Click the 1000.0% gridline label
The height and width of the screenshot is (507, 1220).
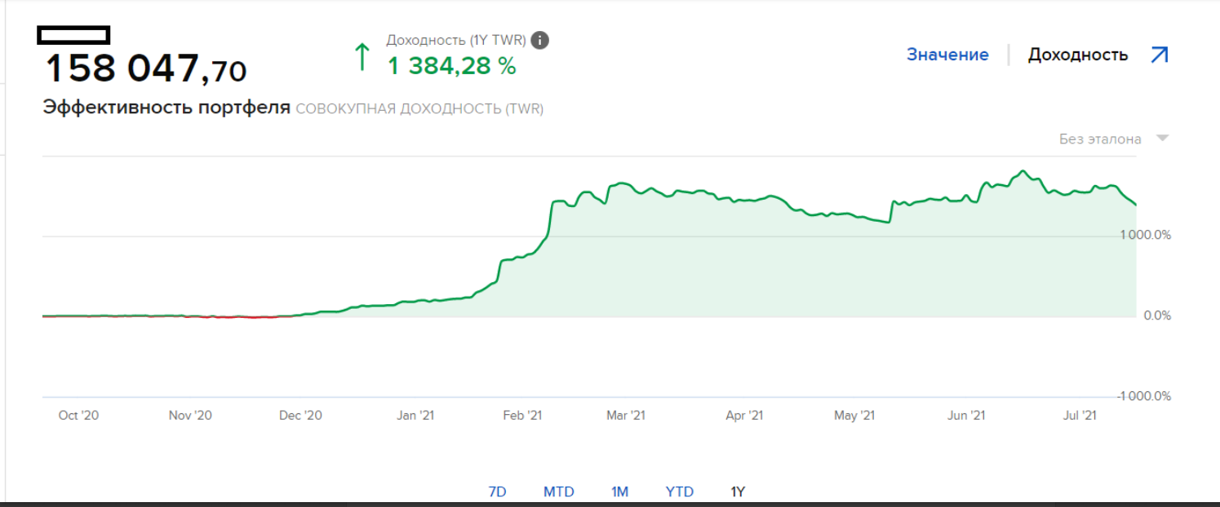click(1147, 235)
